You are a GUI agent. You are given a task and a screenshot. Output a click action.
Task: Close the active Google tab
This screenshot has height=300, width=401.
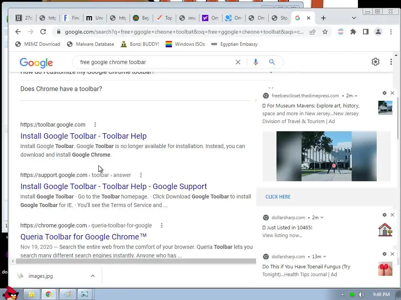[x=309, y=18]
